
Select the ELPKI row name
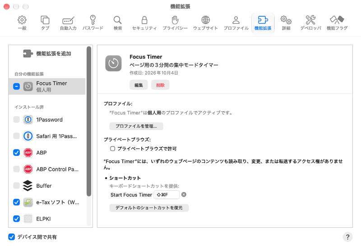[x=43, y=219]
